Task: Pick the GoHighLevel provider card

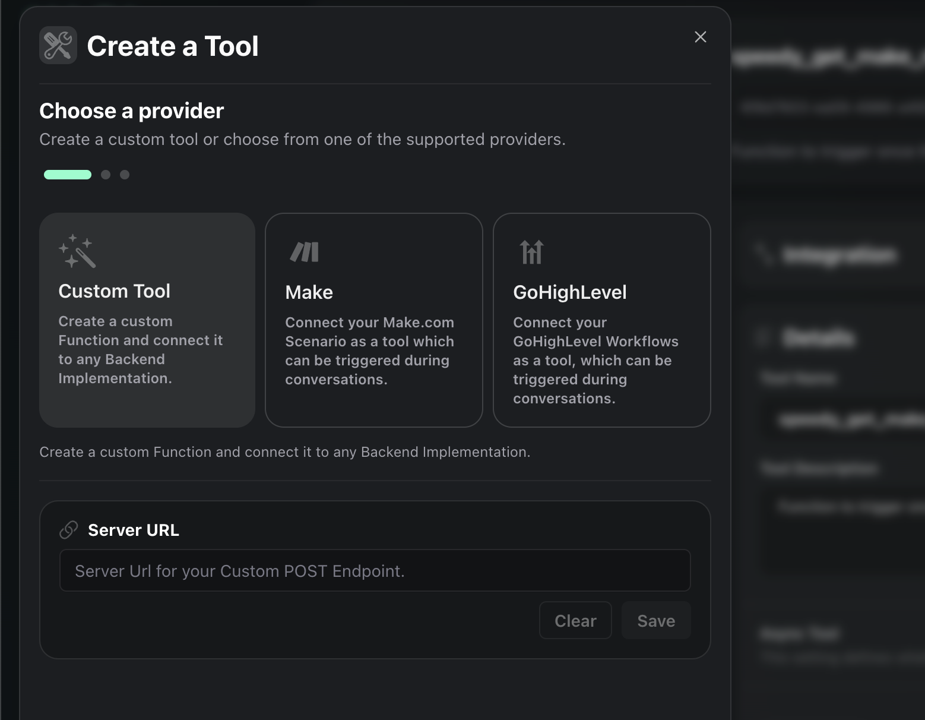Action: pyautogui.click(x=602, y=320)
